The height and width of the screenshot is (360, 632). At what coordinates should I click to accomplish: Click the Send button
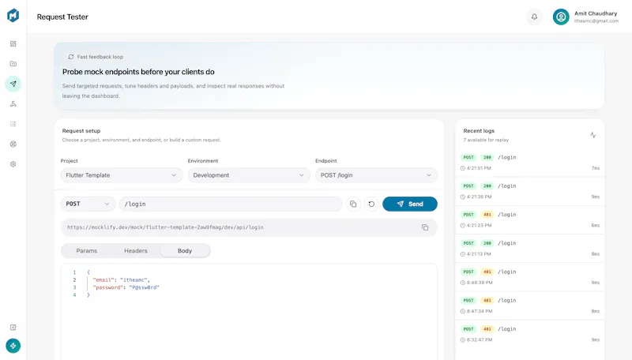tap(410, 204)
